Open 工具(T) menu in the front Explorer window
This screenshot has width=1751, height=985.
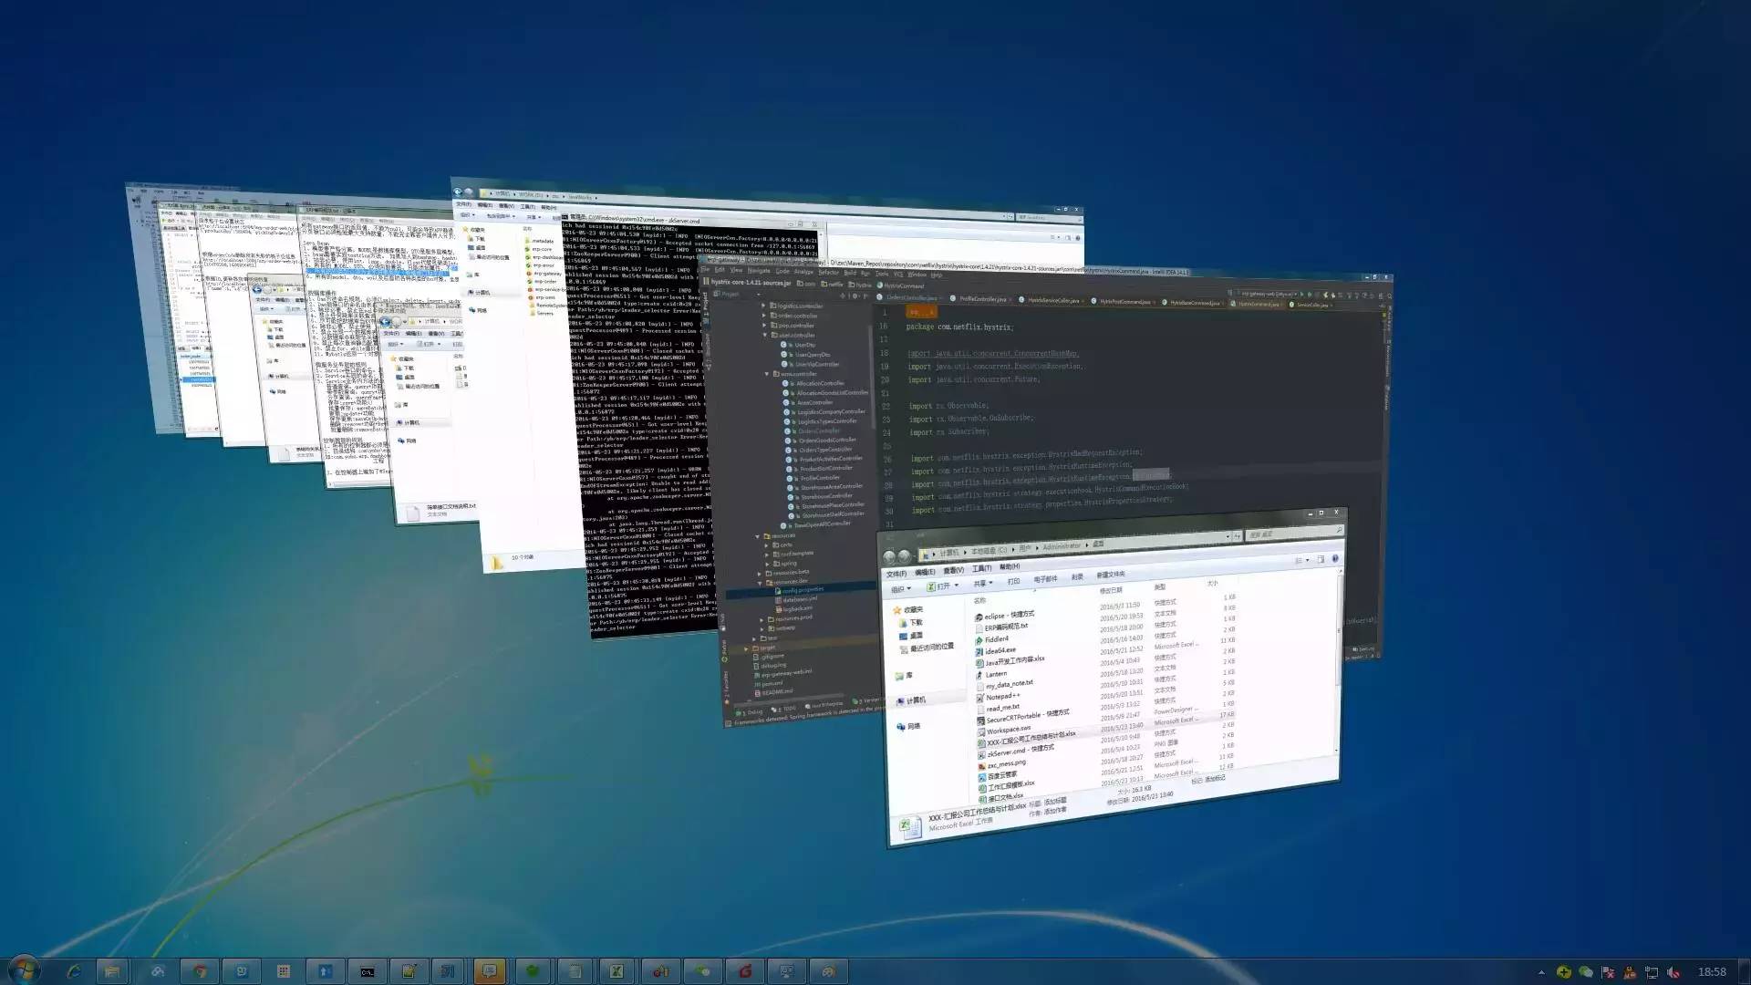981,569
